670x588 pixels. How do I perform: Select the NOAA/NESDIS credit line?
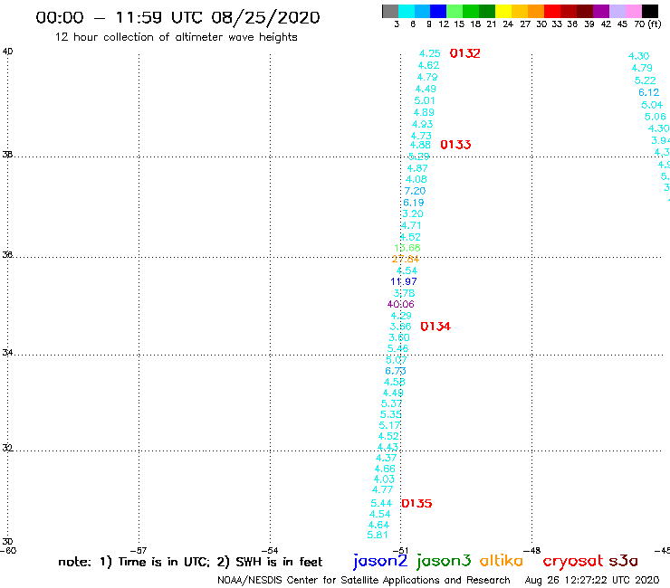364,581
